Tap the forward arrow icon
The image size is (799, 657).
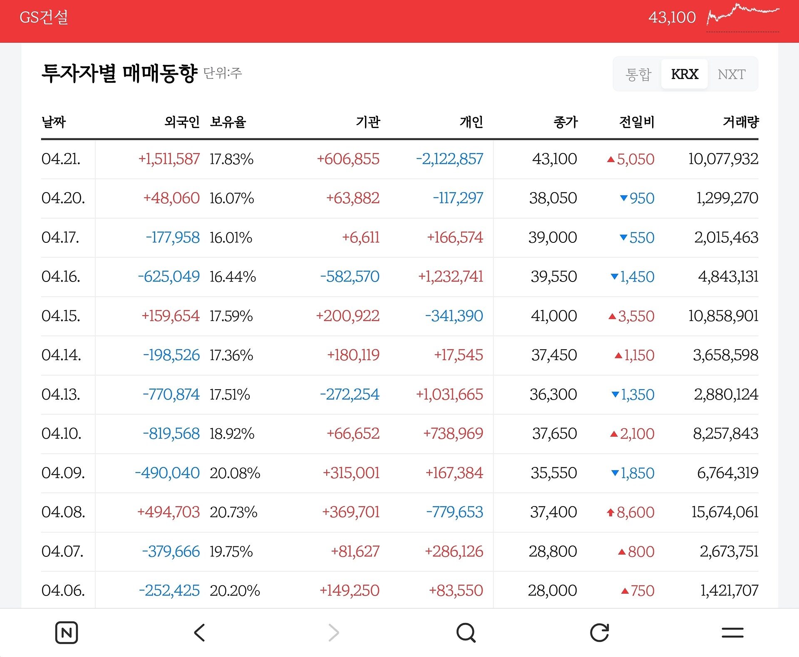point(333,632)
